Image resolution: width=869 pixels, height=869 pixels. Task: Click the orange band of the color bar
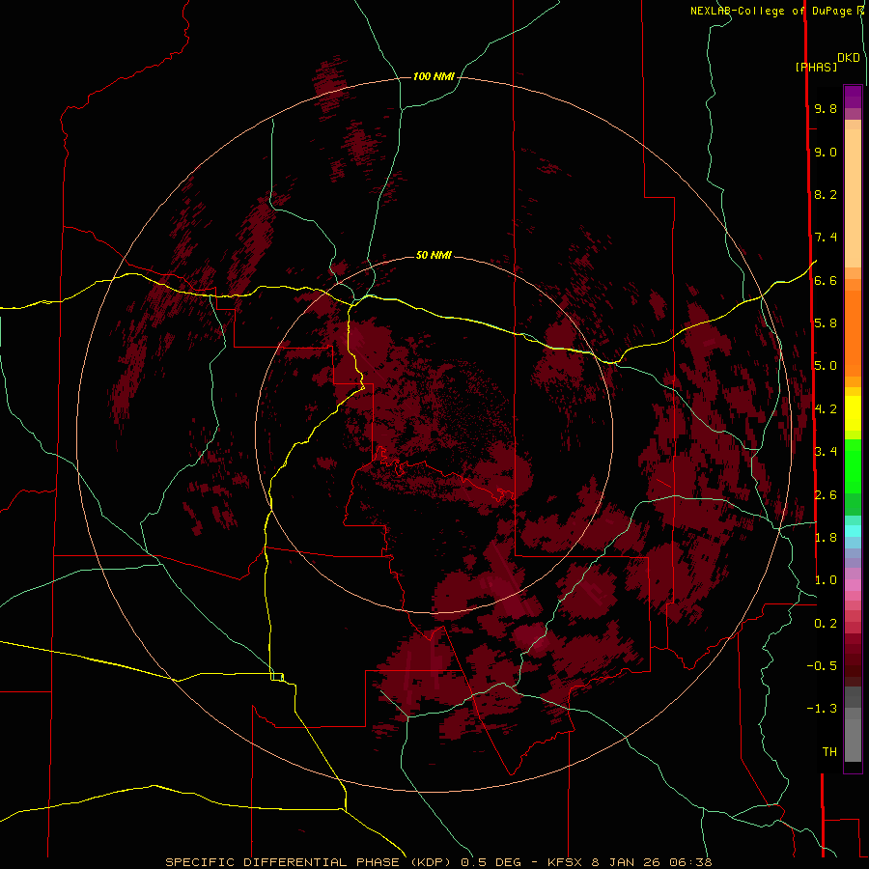coord(853,333)
